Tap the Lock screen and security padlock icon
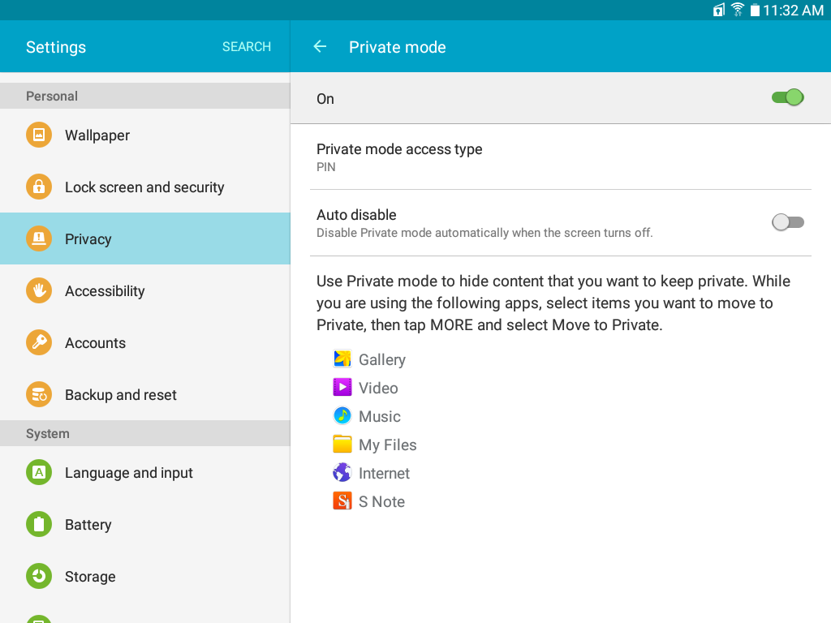 pyautogui.click(x=39, y=187)
